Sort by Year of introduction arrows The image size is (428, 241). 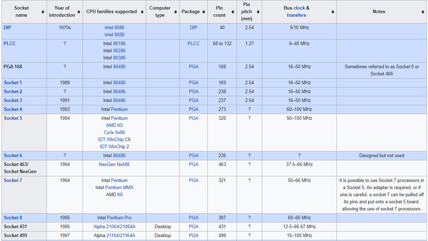pos(79,12)
